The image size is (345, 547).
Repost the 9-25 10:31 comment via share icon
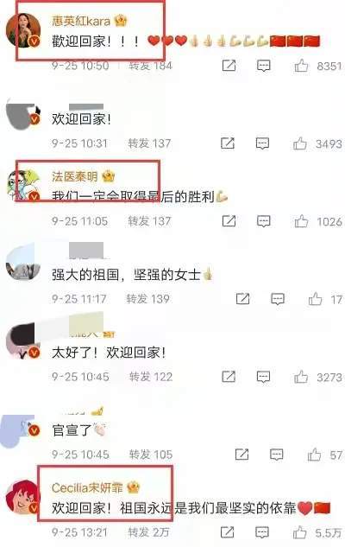(228, 143)
